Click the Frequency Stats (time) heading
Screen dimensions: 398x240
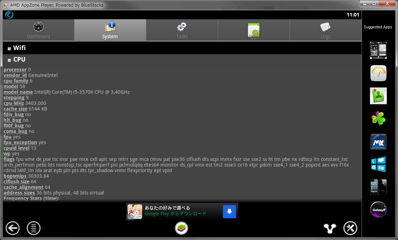31,198
